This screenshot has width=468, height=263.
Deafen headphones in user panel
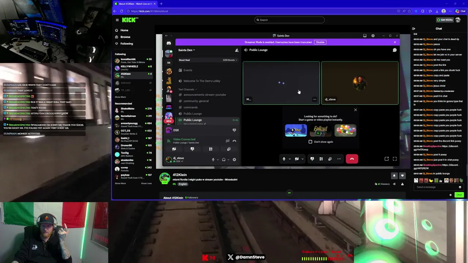pyautogui.click(x=224, y=160)
